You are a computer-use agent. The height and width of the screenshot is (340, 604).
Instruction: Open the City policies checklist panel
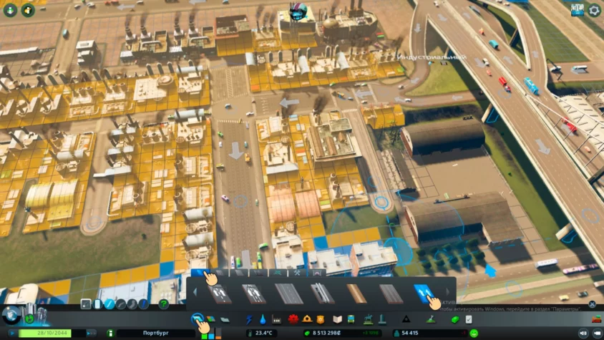tap(469, 319)
